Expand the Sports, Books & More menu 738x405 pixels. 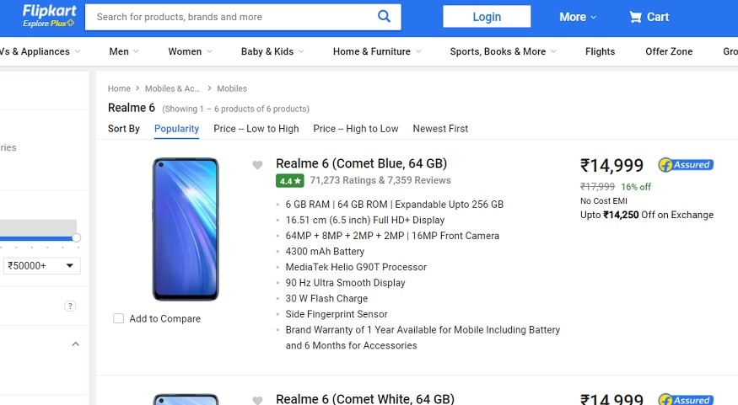click(x=504, y=51)
